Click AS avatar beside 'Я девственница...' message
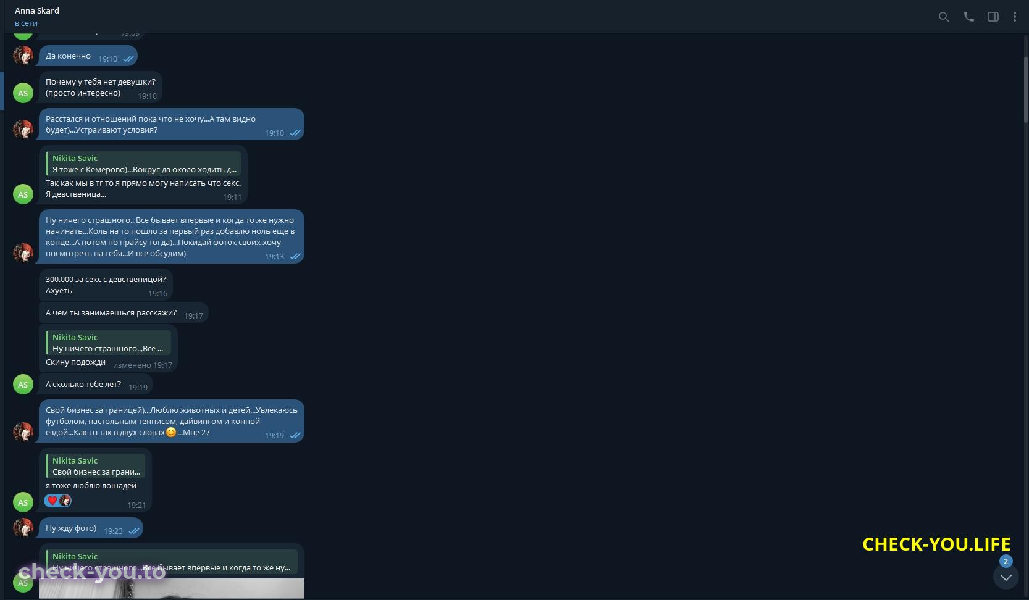Screen dimensions: 1029x600 tap(23, 194)
